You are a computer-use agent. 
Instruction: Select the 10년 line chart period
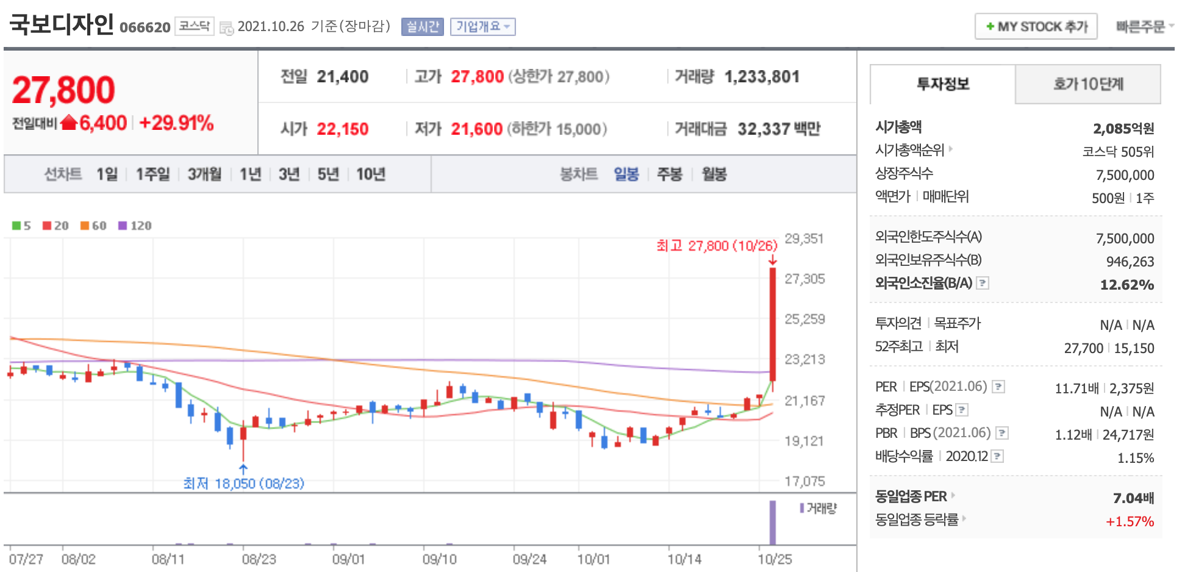[371, 174]
